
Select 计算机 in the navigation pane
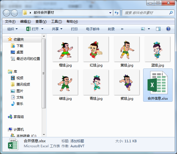tap(16, 129)
